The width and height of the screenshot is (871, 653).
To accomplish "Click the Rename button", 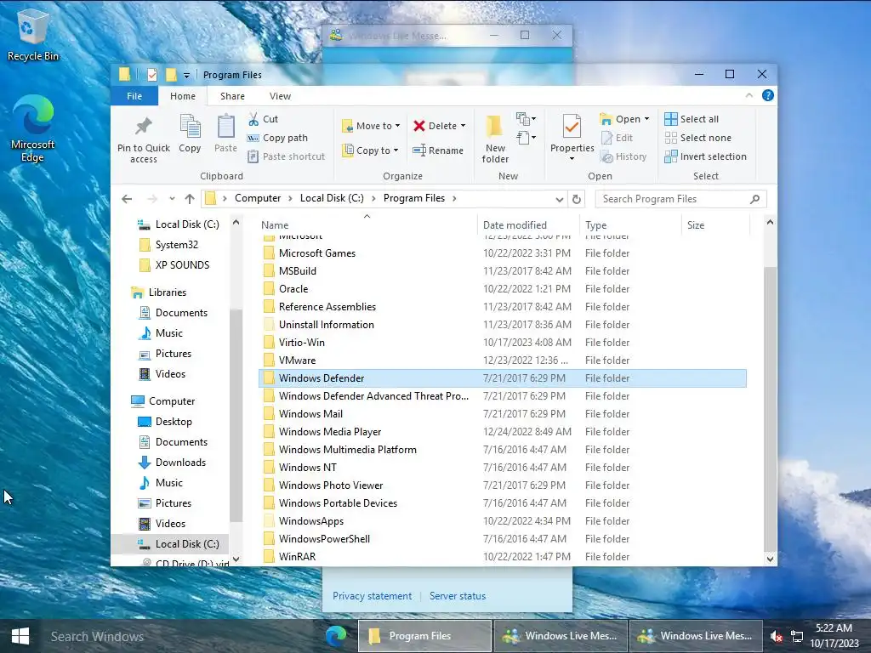I will [x=438, y=150].
